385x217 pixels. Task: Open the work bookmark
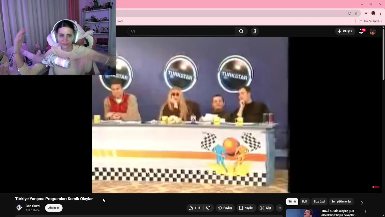click(120, 21)
